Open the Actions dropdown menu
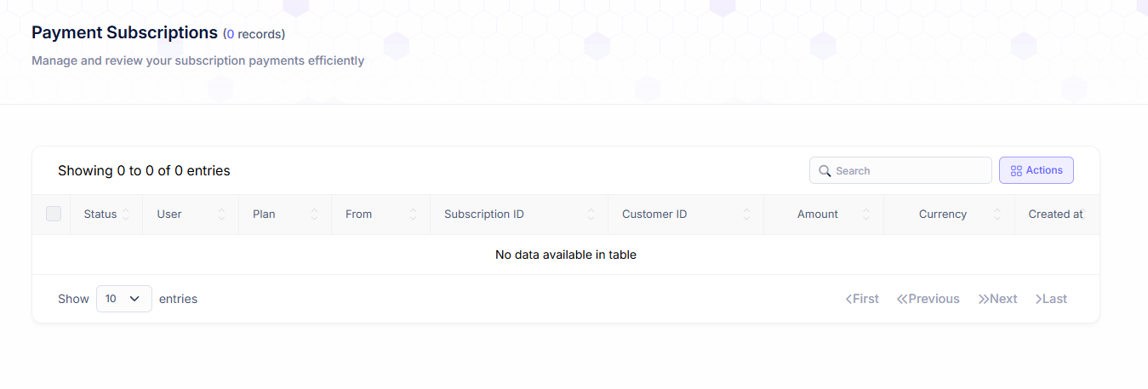The width and height of the screenshot is (1148, 389). (1036, 170)
